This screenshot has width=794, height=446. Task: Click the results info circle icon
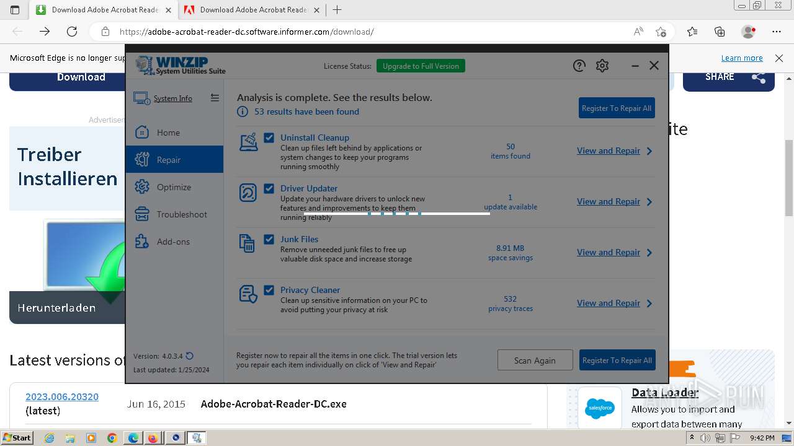pos(243,111)
